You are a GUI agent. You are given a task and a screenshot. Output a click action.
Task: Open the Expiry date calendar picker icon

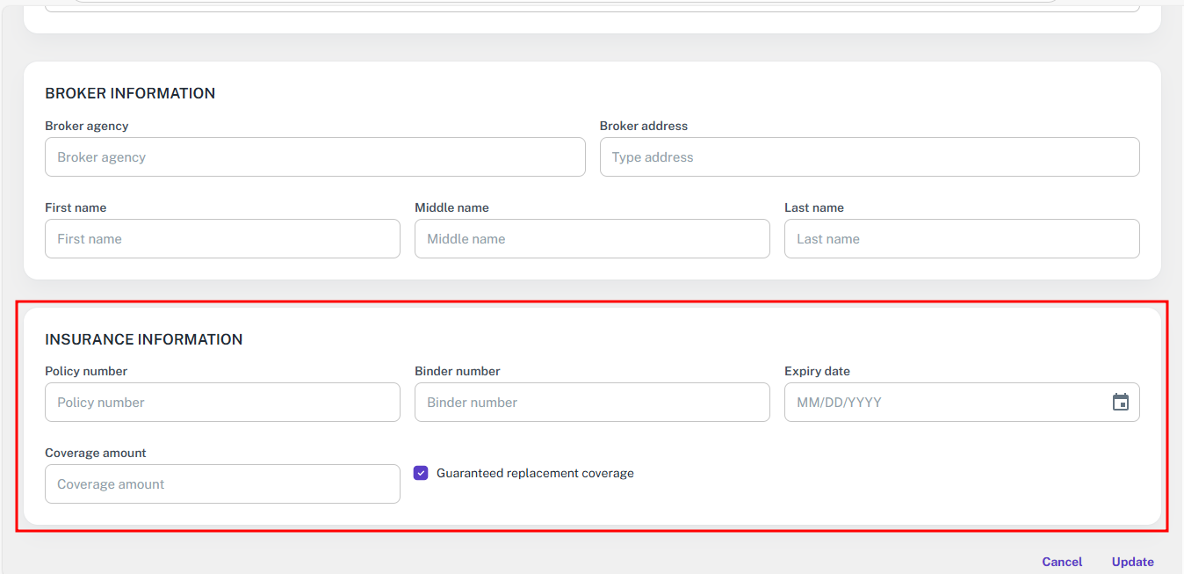pyautogui.click(x=1120, y=403)
